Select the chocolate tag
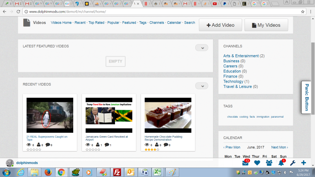The height and width of the screenshot is (177, 315). [232, 116]
